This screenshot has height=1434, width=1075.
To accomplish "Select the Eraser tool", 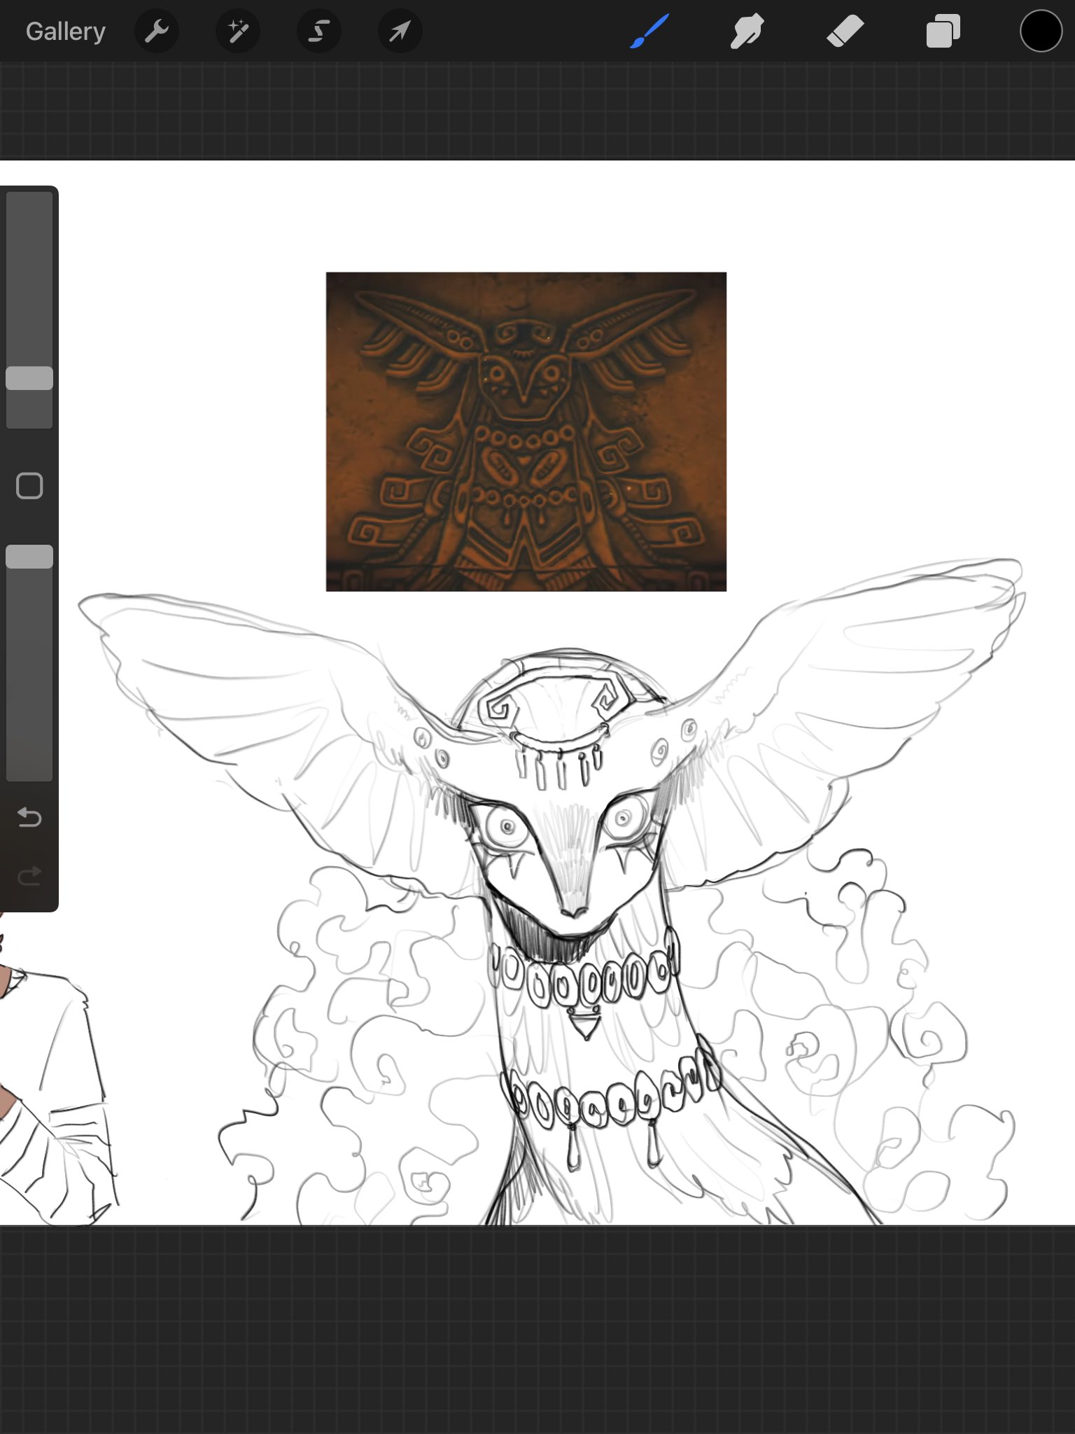I will [x=845, y=32].
